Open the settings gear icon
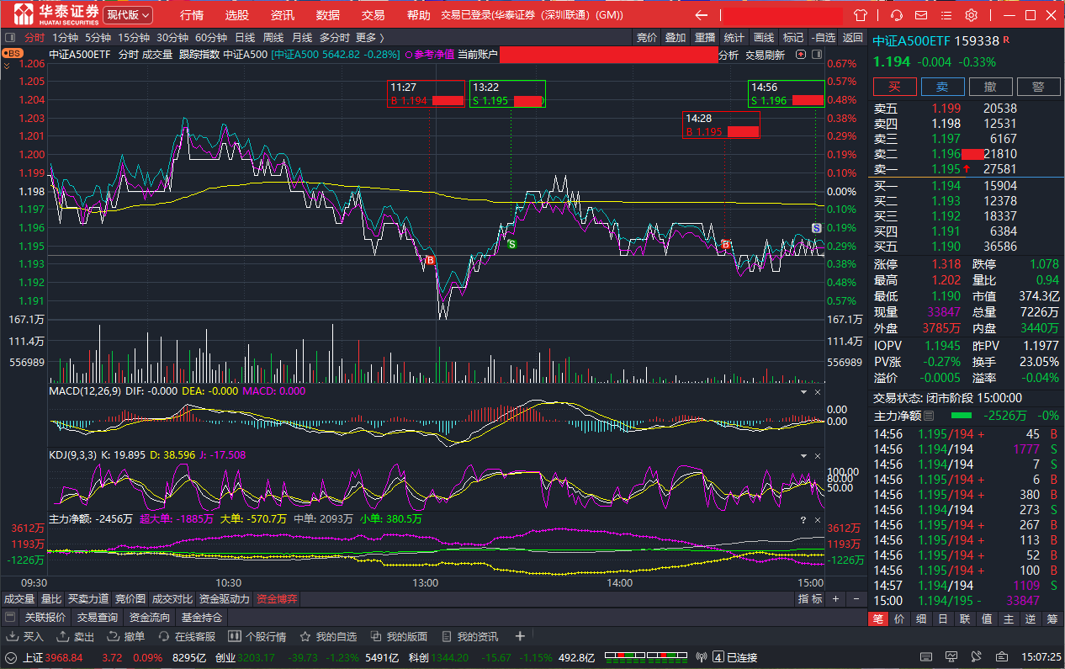 tap(971, 15)
